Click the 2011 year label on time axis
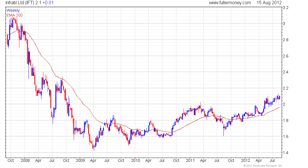 (x=190, y=160)
